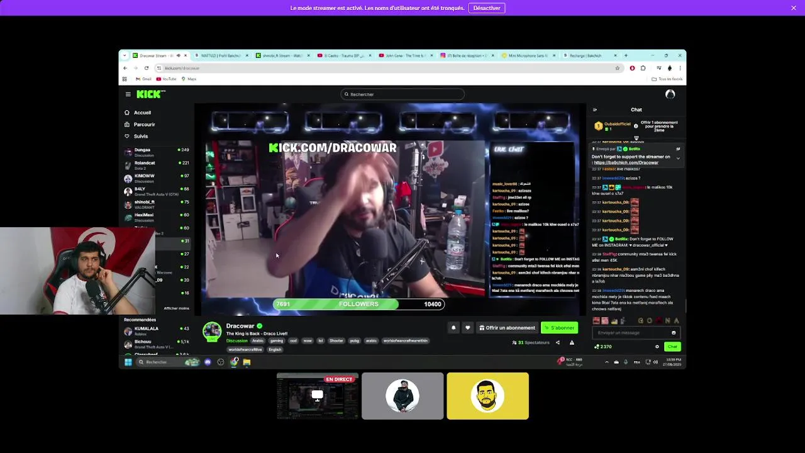Switch to the Instagram Boîte de réception tab
The width and height of the screenshot is (805, 453).
(467, 55)
